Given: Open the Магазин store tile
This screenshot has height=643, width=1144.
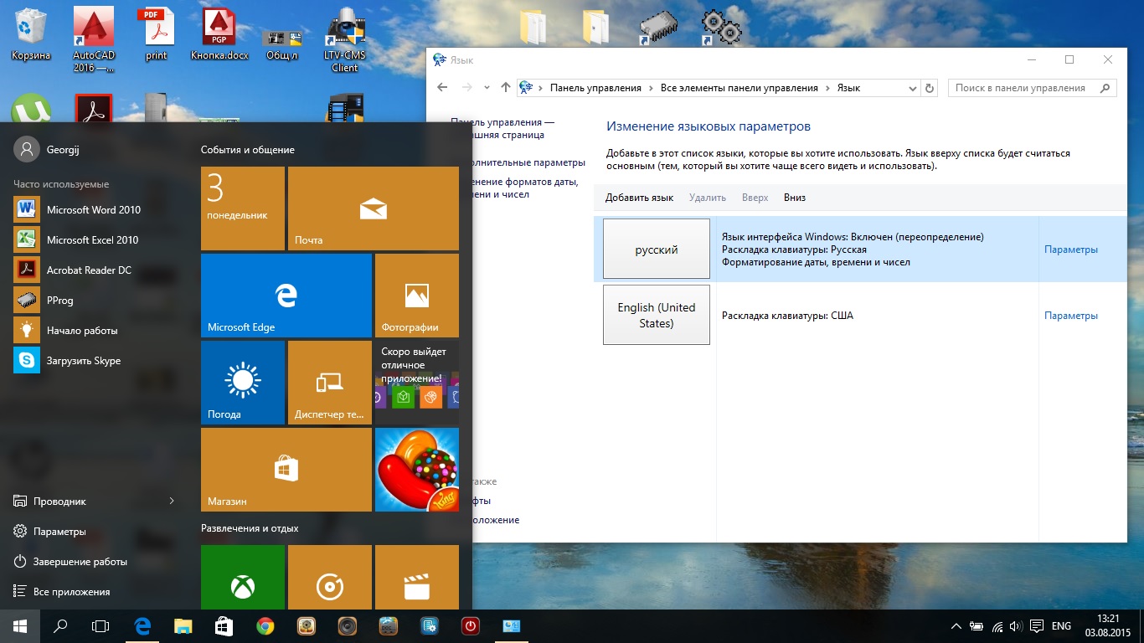Looking at the screenshot, I should 286,470.
